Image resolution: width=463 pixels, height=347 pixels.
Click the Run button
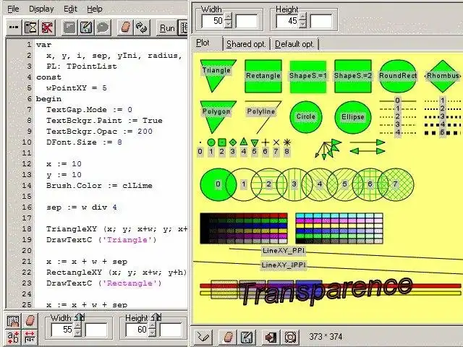[167, 27]
